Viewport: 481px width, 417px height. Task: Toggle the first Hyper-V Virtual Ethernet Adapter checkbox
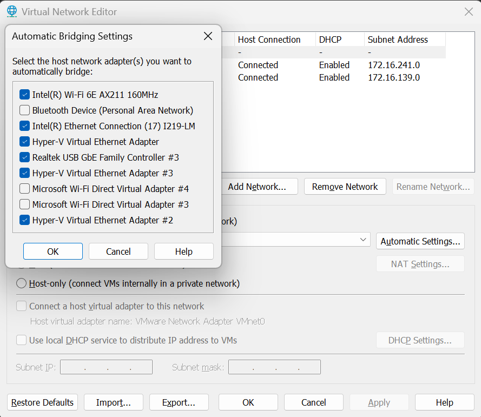click(x=24, y=141)
